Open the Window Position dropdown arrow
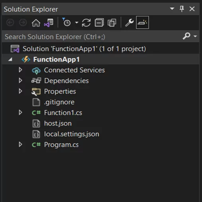The image size is (202, 202). point(172,9)
